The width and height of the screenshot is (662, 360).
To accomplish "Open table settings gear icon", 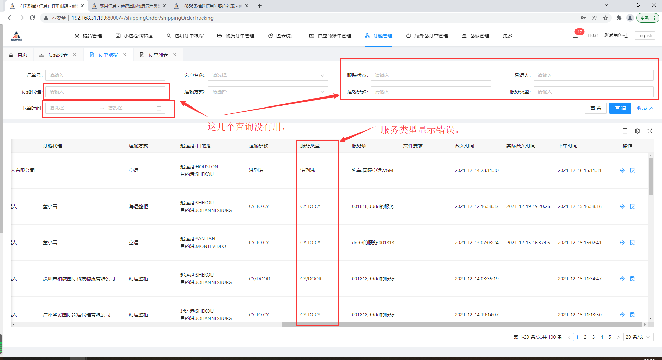I will [x=637, y=131].
